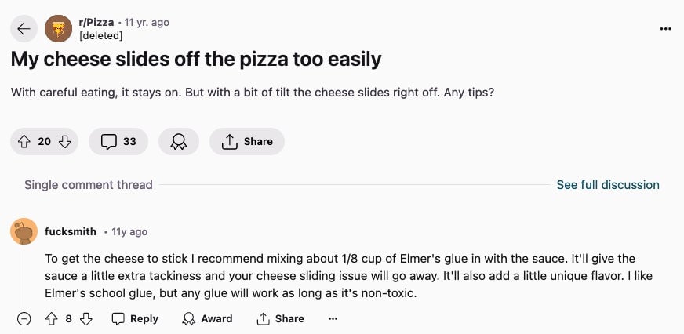Viewport: 684px width, 334px height.
Task: Click the back arrow button
Action: tap(24, 29)
